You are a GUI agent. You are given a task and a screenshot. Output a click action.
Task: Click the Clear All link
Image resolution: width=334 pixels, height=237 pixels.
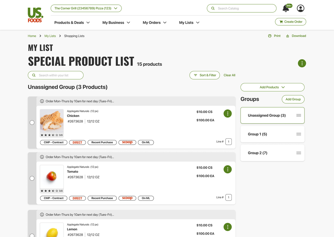(x=229, y=75)
